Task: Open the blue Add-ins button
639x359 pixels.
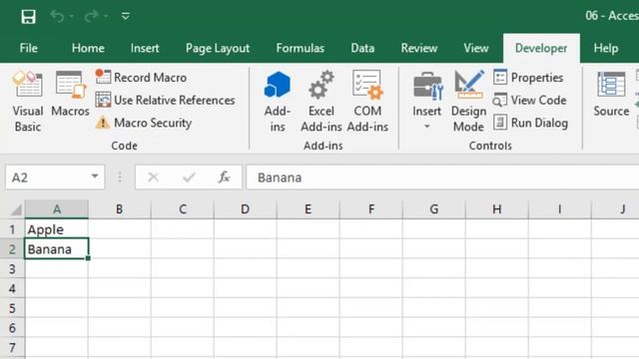Action: coord(278,102)
